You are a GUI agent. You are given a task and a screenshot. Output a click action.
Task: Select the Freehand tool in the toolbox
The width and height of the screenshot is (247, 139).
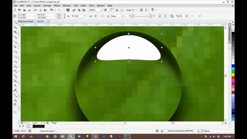pyautogui.click(x=15, y=42)
